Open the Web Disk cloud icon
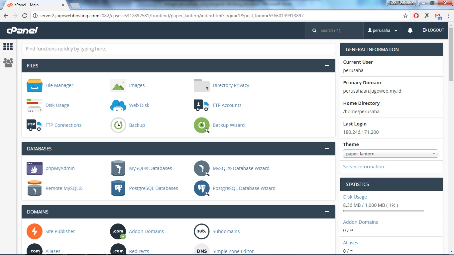 (x=118, y=105)
